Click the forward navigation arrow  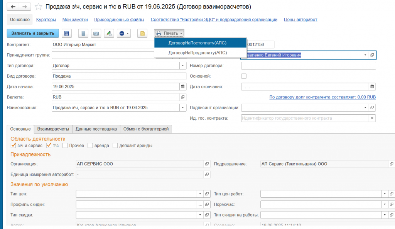(25, 7)
